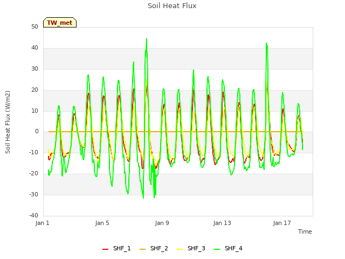Screen dimensions: 345x259
Task: Click the Jan 5 x-axis tick label
Action: tap(102, 223)
